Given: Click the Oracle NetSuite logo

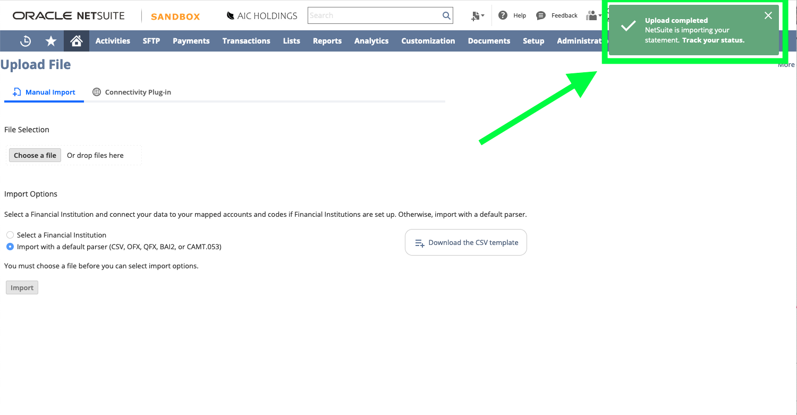Looking at the screenshot, I should (69, 16).
